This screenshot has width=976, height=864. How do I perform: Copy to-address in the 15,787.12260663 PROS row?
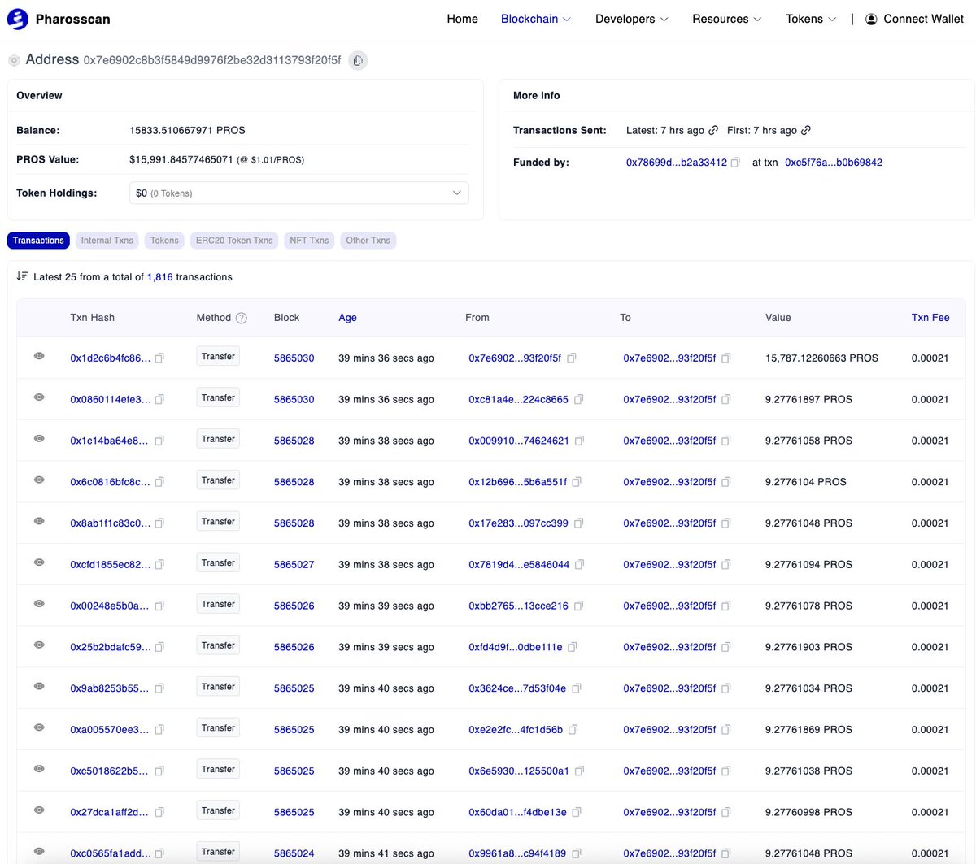726,358
